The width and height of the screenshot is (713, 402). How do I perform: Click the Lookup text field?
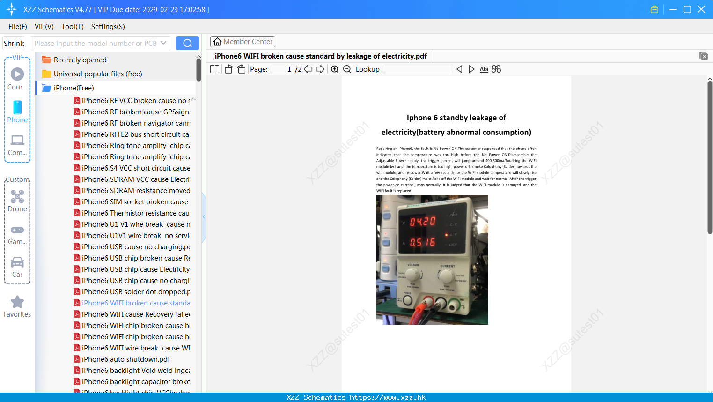pyautogui.click(x=418, y=69)
